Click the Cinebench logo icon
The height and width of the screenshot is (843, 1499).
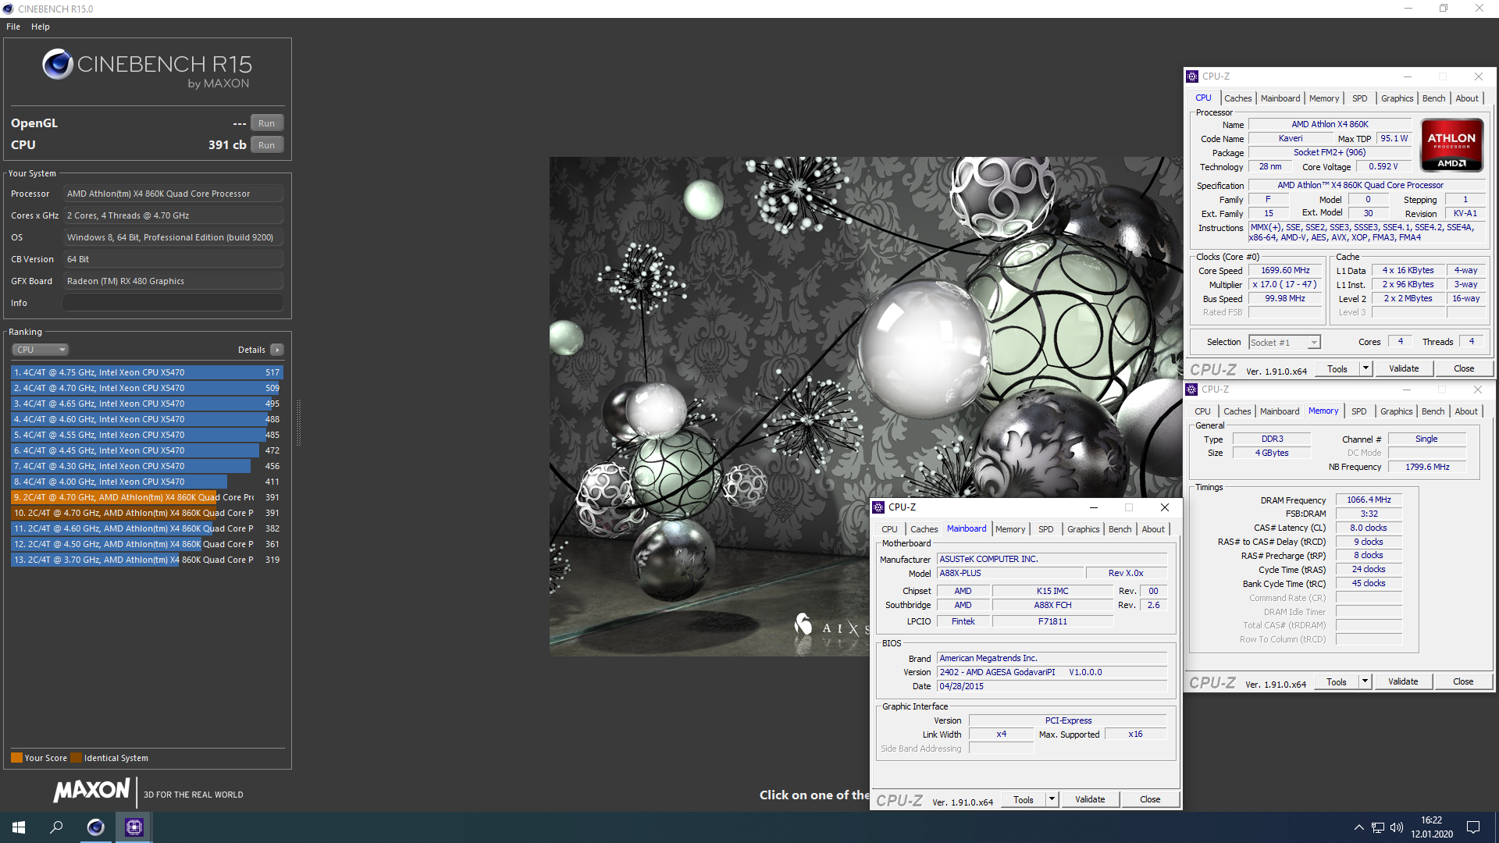(x=58, y=64)
